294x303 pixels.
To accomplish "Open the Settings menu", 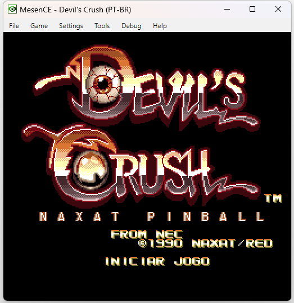I will (x=71, y=26).
